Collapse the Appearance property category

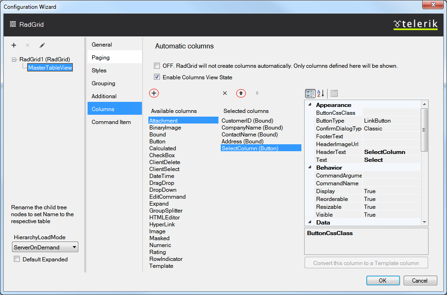(310, 105)
